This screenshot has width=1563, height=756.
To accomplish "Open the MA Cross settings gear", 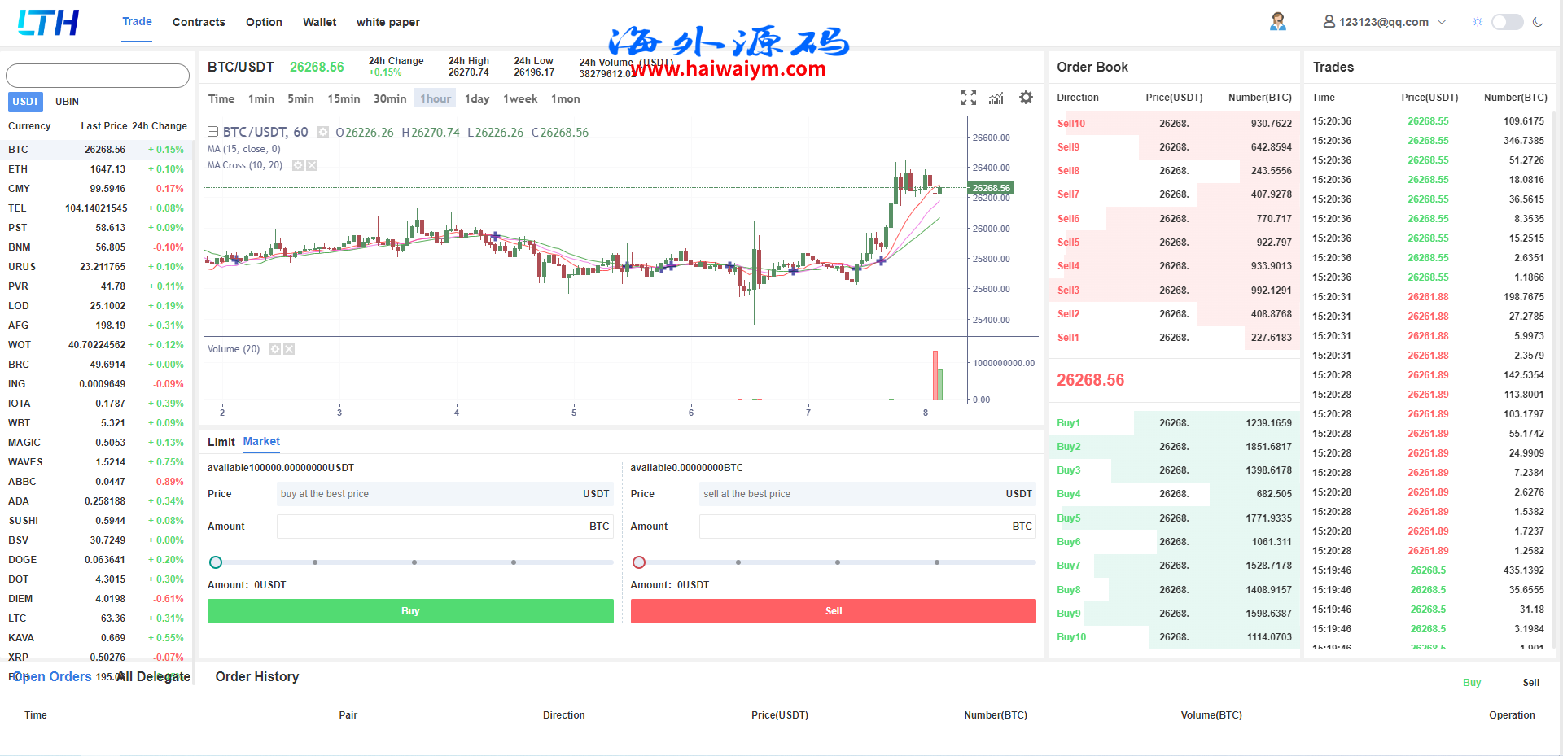I will [298, 165].
